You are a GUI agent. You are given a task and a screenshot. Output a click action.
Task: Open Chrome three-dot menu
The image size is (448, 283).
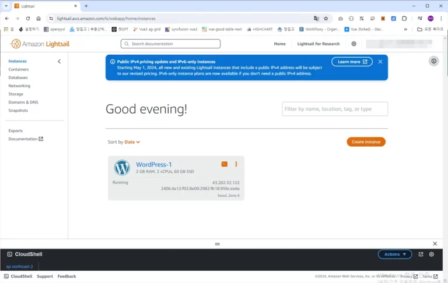(x=441, y=19)
